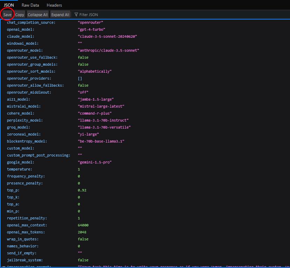Copy the JSON with Copy button

(x=20, y=15)
